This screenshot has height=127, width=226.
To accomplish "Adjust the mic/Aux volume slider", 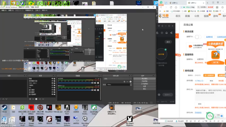I will 76,90.
